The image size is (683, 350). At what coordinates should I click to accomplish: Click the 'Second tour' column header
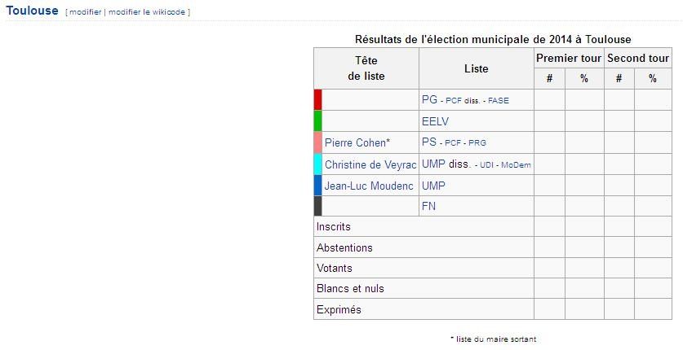pos(638,58)
